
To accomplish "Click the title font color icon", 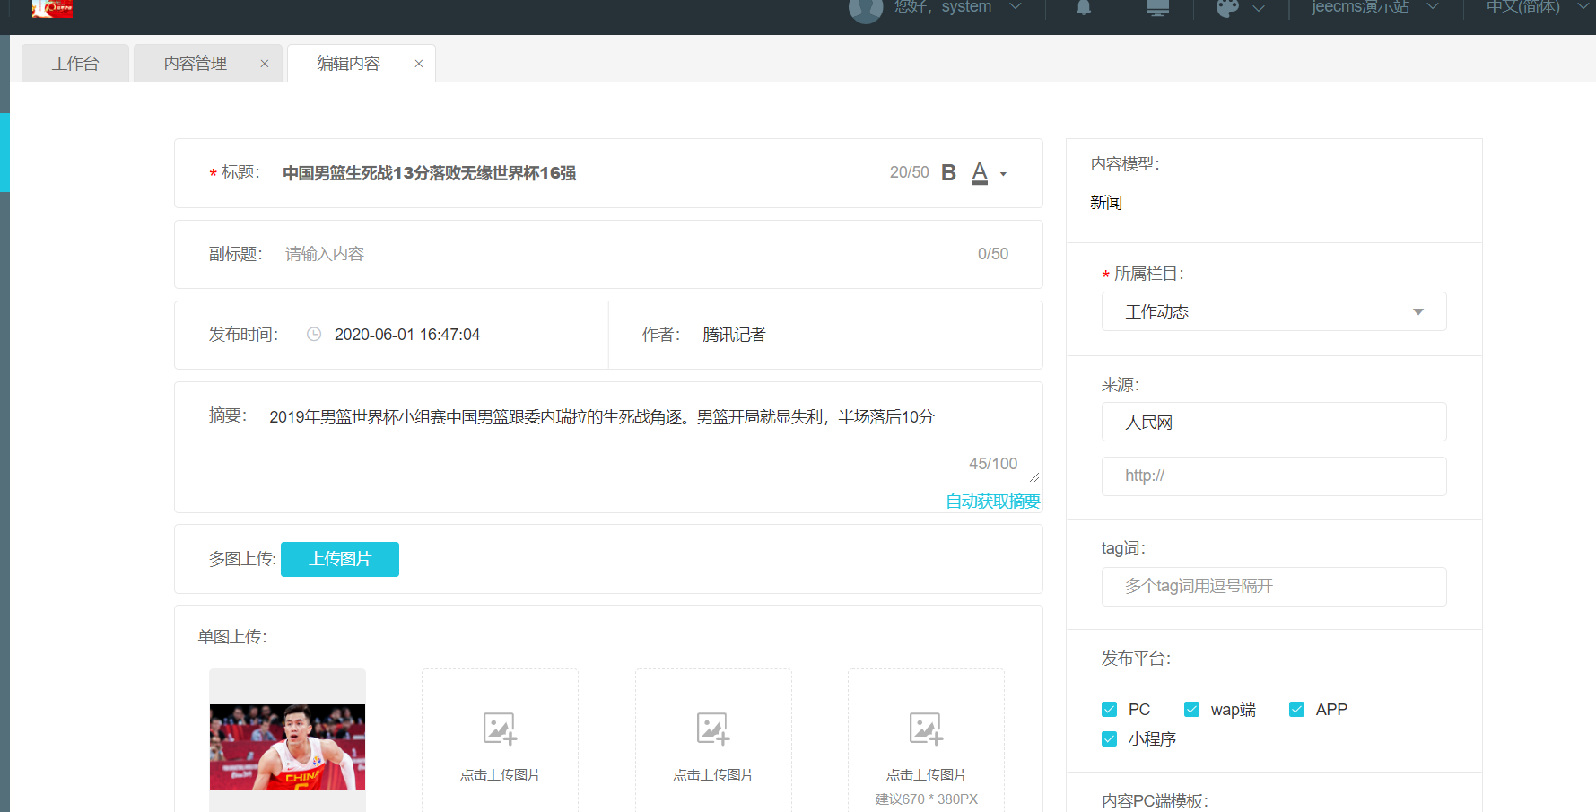I will [980, 172].
